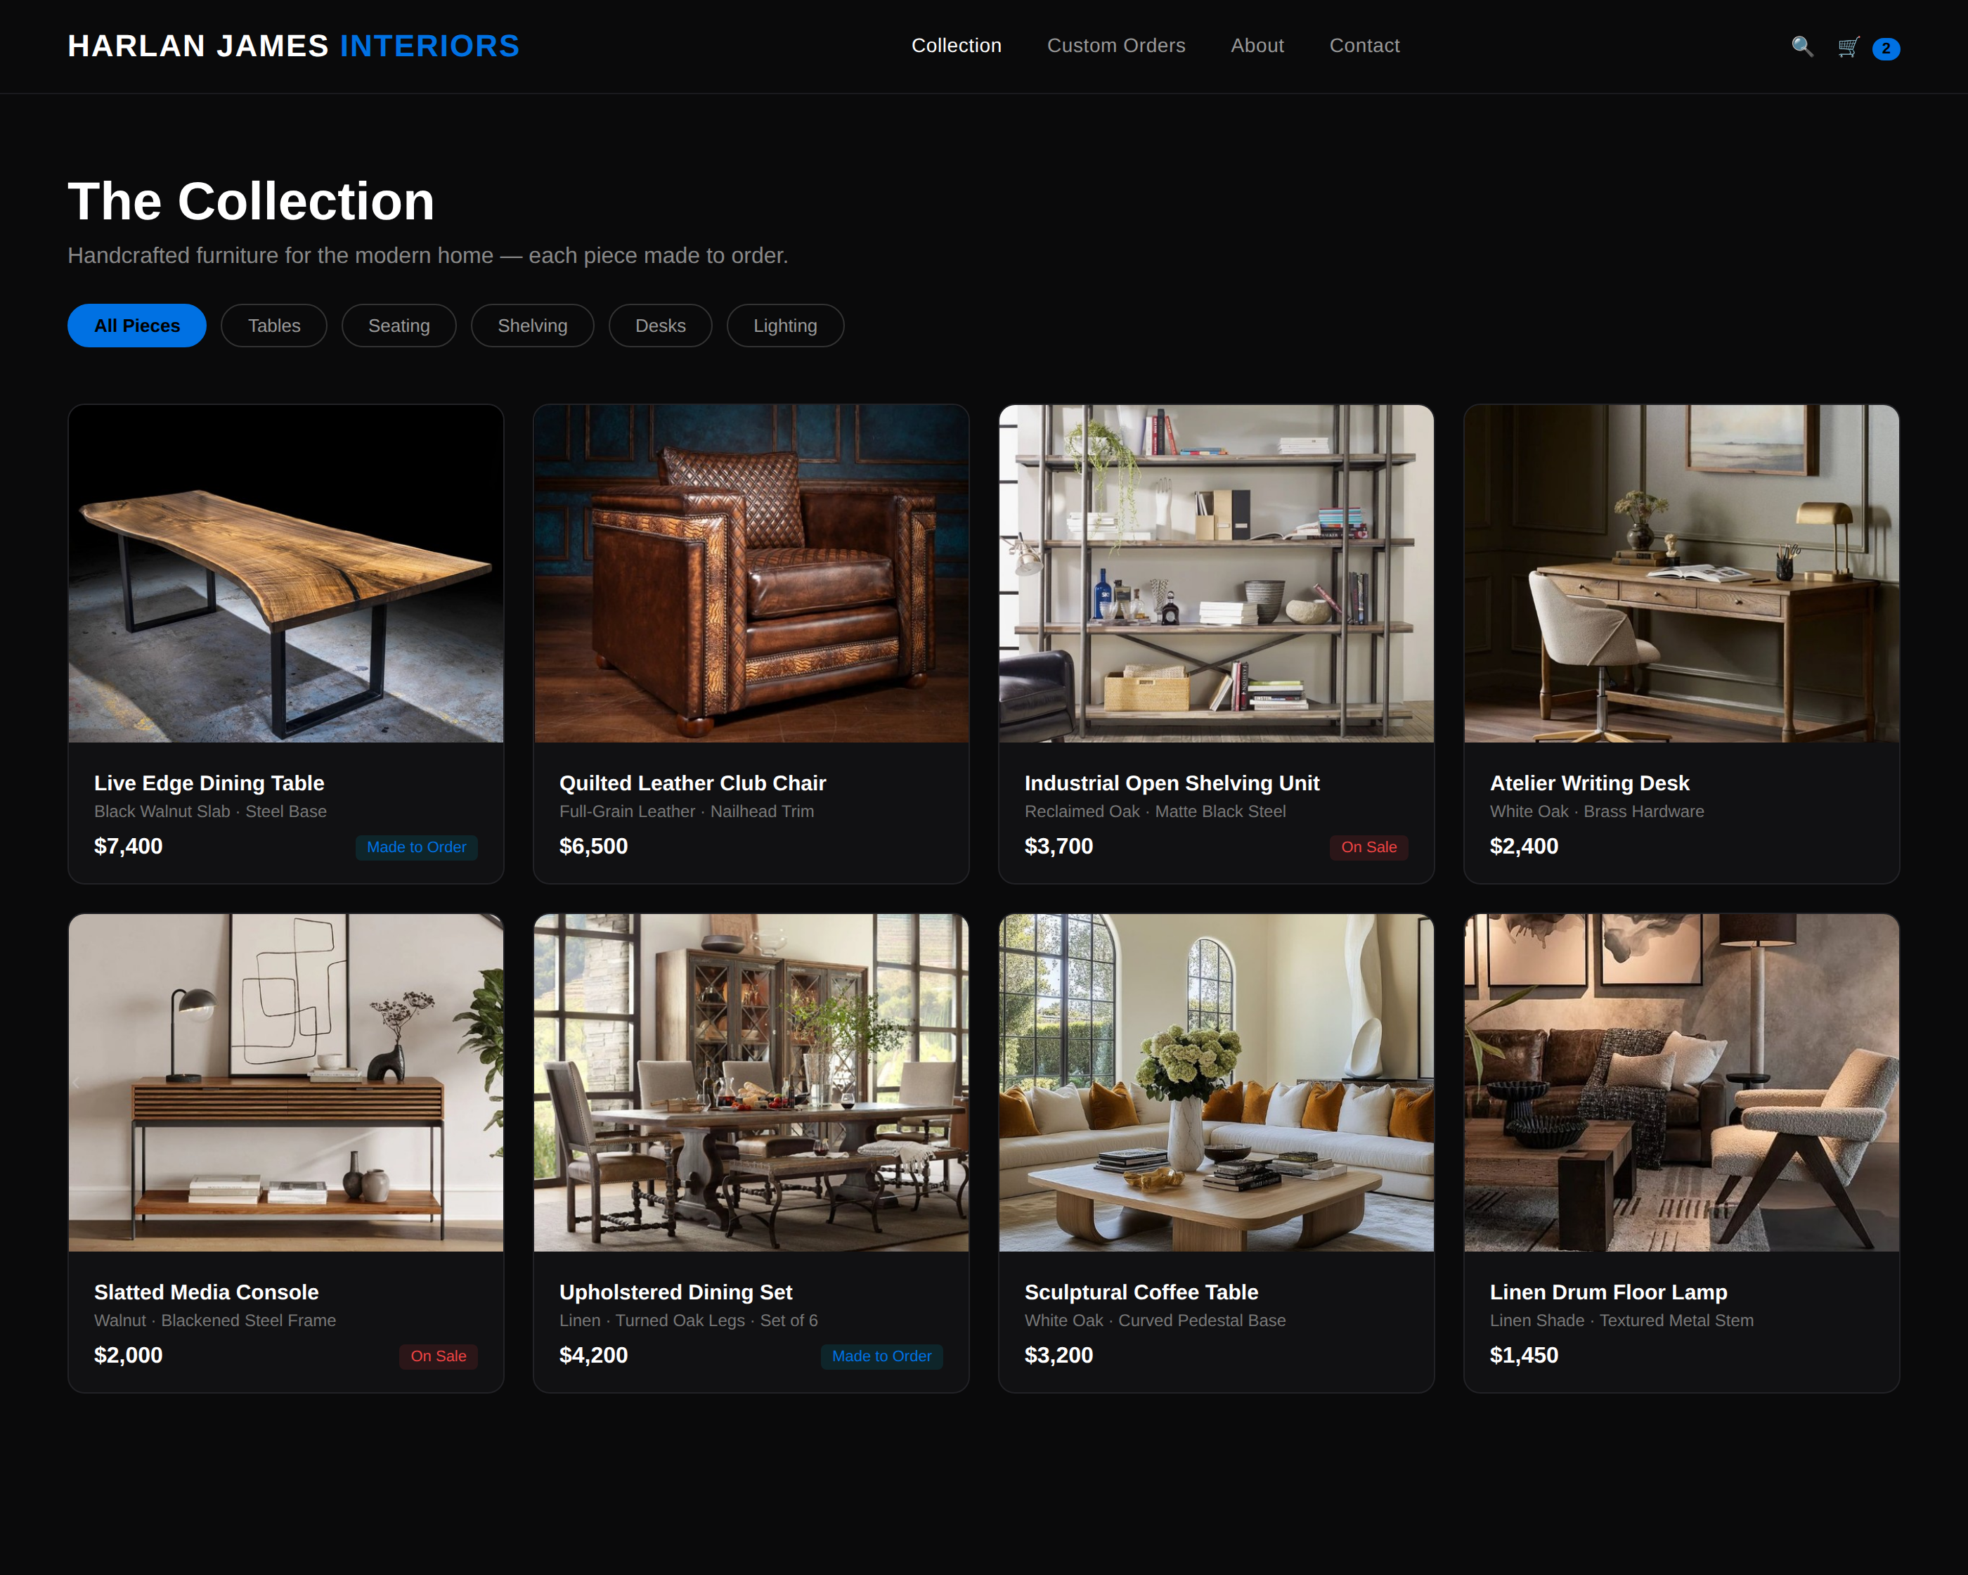Select the All Pieces filter
Viewport: 1968px width, 1575px height.
click(x=136, y=325)
